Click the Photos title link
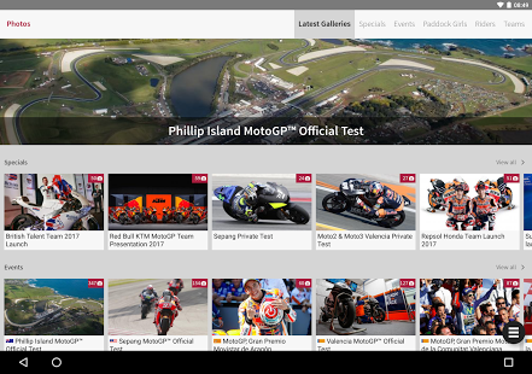The image size is (532, 374). tap(19, 24)
